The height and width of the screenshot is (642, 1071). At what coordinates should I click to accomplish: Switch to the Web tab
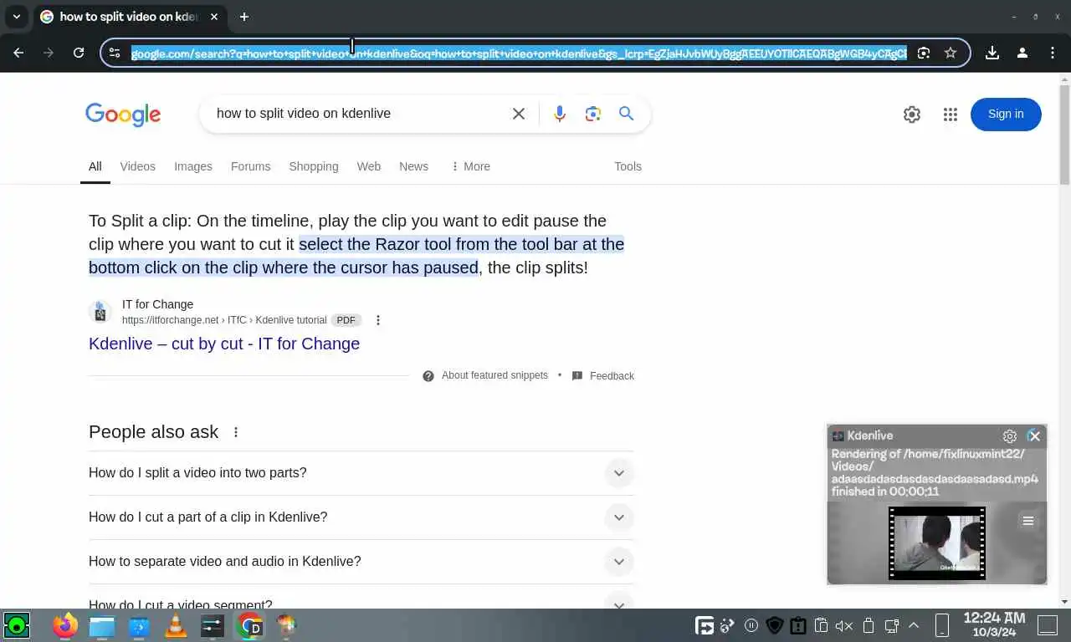[369, 166]
